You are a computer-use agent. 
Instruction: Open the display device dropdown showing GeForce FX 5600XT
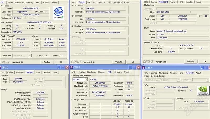pyautogui.click(x=178, y=80)
